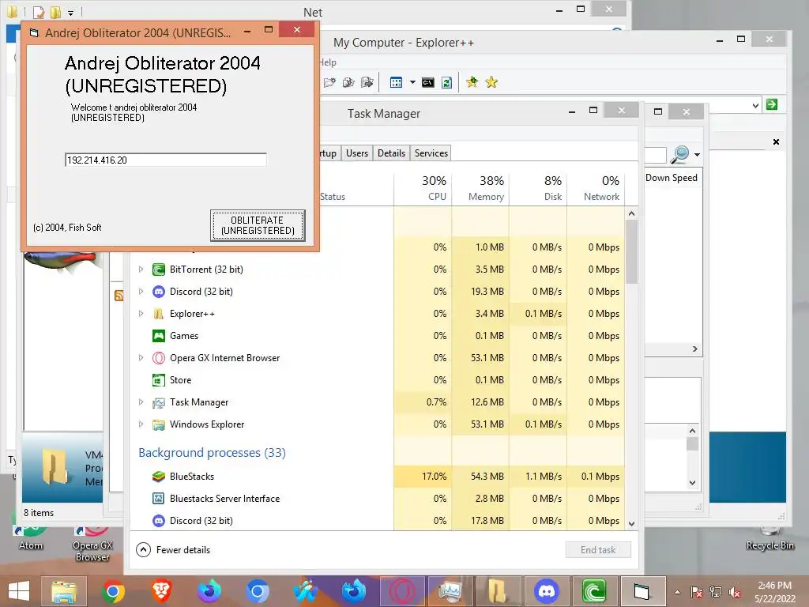This screenshot has width=809, height=607.
Task: Click the Status column header in Task Manager
Action: 333,197
